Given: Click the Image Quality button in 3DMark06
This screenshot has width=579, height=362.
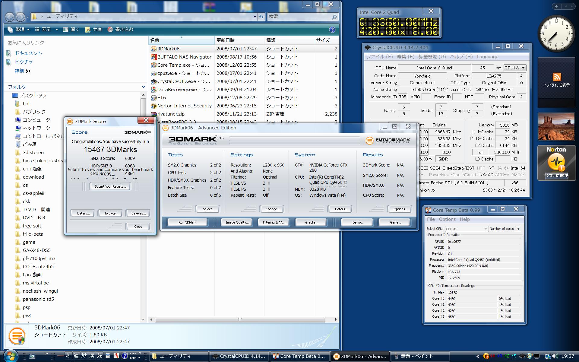Looking at the screenshot, I should (x=237, y=222).
